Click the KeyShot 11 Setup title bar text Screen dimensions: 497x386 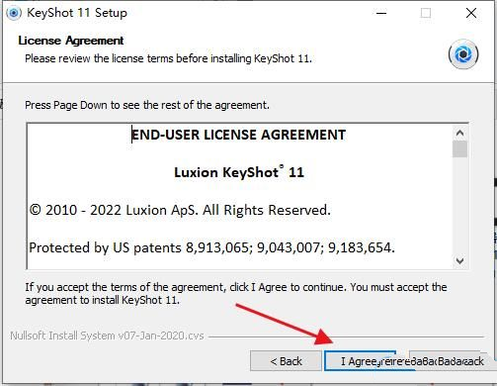pos(77,13)
